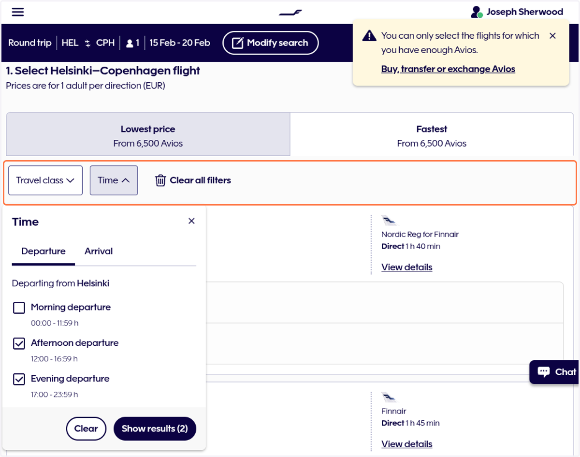Click '1. Select Helsinki–Copenhagen flight' heading
Screen dimensions: 580x457
click(x=103, y=71)
